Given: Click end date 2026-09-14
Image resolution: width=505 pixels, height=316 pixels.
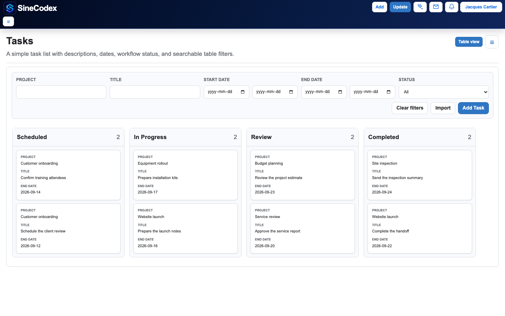Looking at the screenshot, I should 31,192.
